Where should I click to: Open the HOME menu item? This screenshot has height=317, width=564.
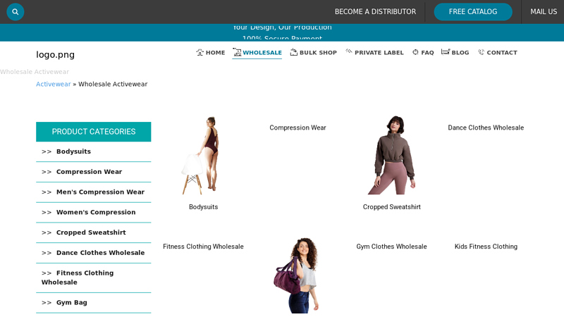(216, 52)
